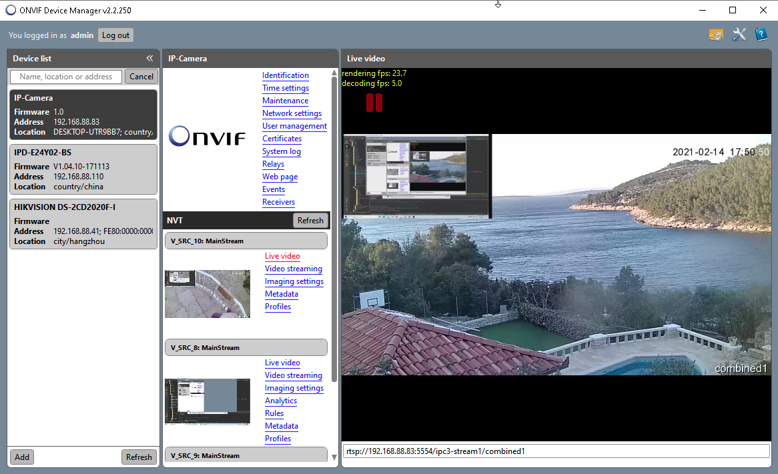This screenshot has width=778, height=474.
Task: Refresh the NVT section
Action: pyautogui.click(x=310, y=220)
